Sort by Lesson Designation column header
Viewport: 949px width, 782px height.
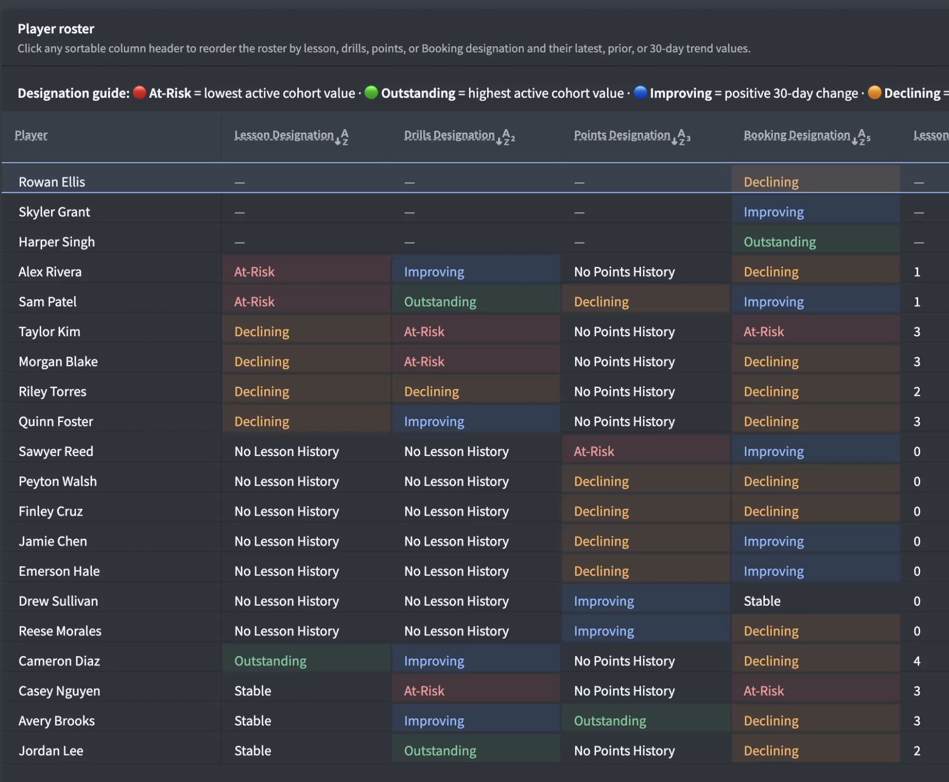point(284,135)
